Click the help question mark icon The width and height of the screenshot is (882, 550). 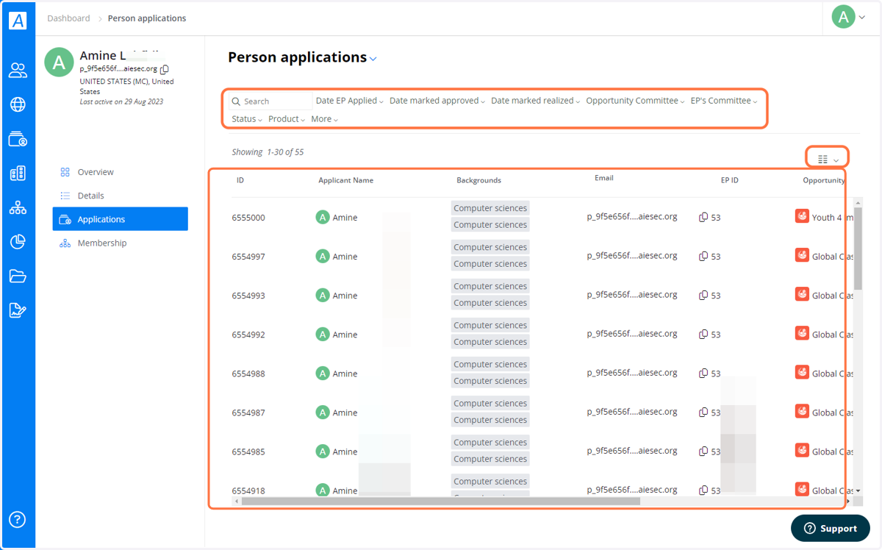18,519
